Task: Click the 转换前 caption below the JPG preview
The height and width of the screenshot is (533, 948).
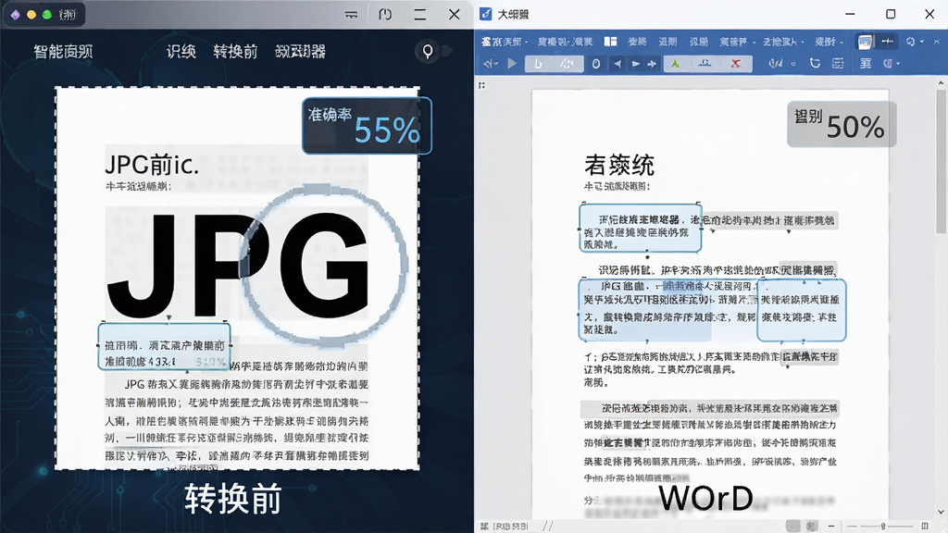Action: (x=233, y=499)
